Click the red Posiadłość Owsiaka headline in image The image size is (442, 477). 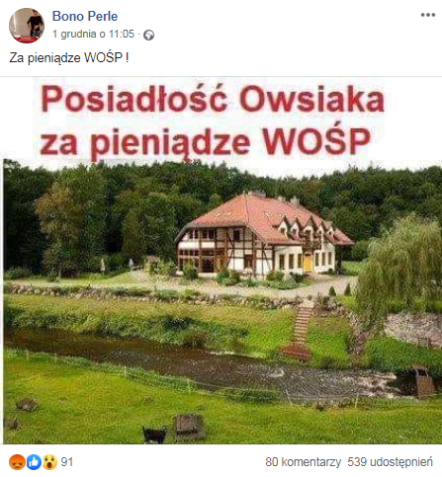[x=213, y=99]
